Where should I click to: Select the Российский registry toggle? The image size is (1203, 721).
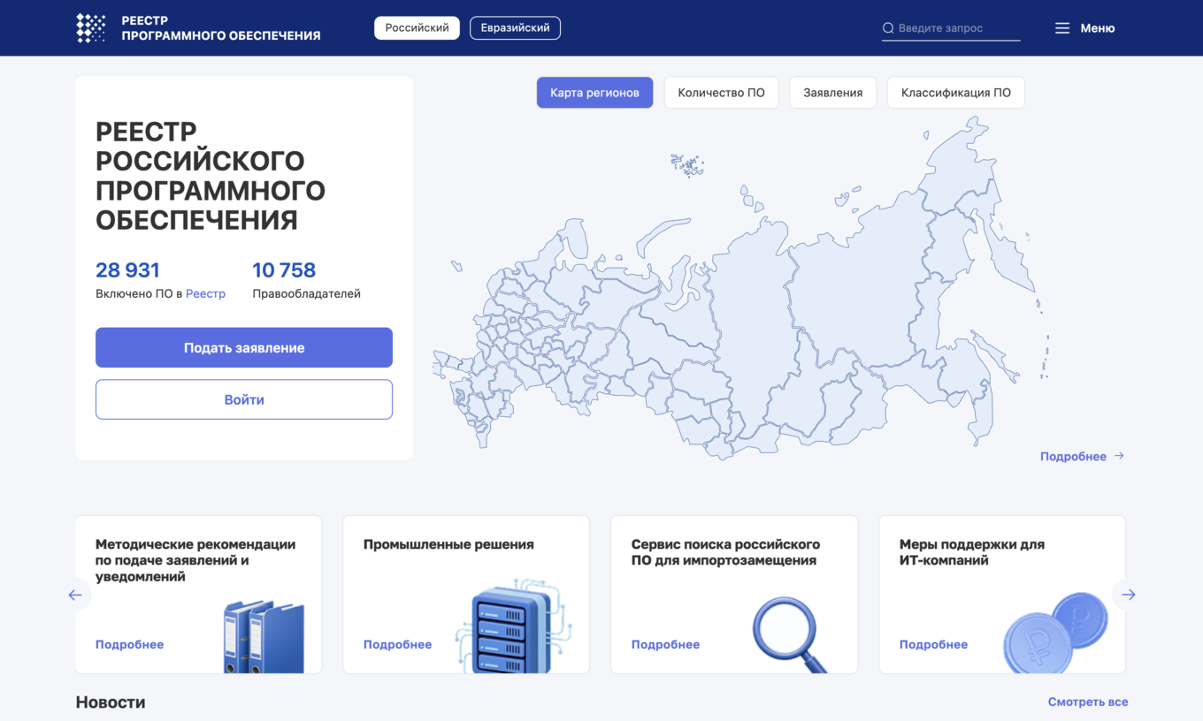pos(417,27)
